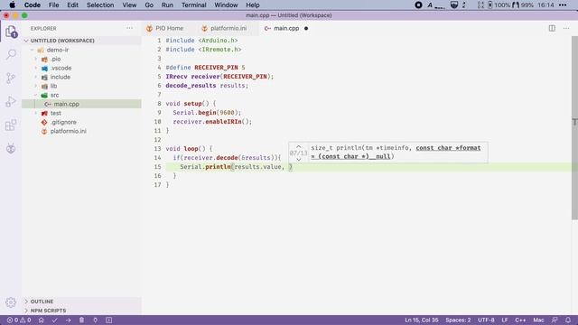Open the View menu
The image size is (578, 325).
coord(129,5)
